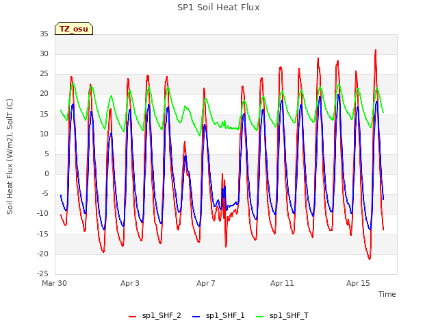Image resolution: width=438 pixels, height=329 pixels.
Task: Click the chart title SP1 Soil Heat Flux
Action: click(218, 8)
